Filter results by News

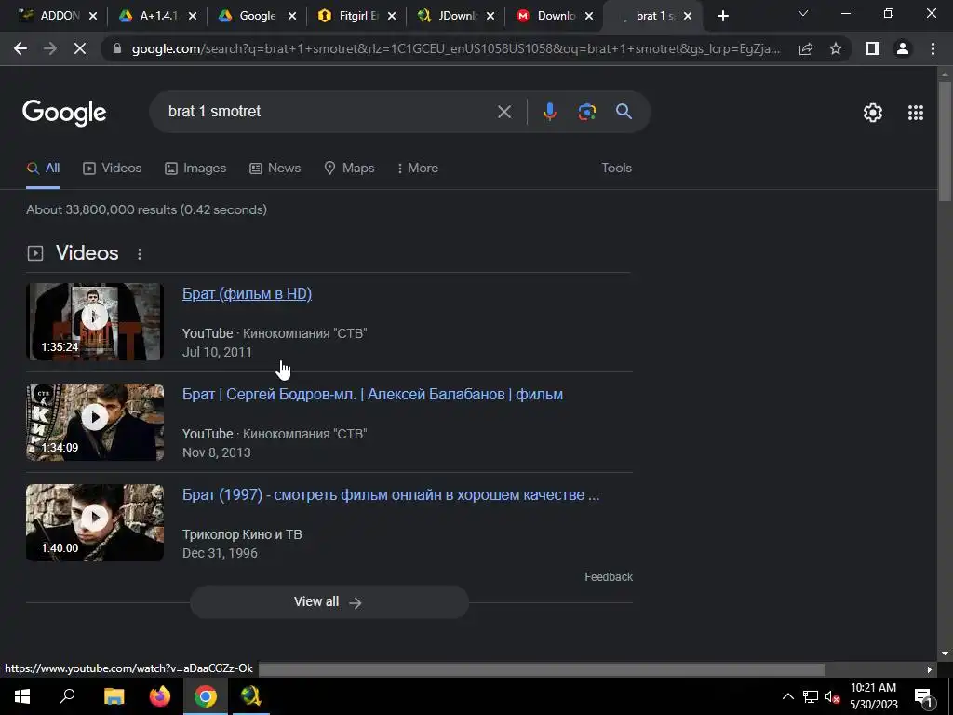[275, 168]
